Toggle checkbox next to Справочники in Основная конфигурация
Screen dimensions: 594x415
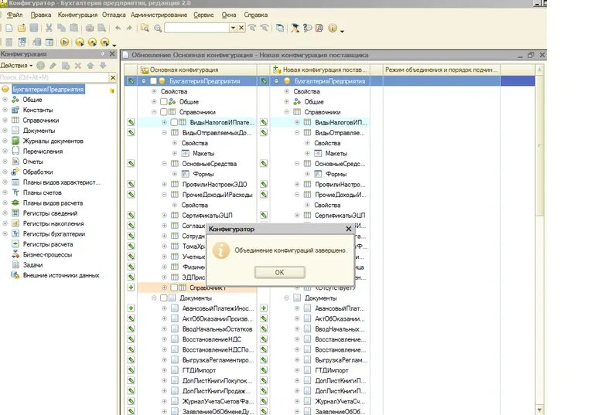tap(164, 112)
